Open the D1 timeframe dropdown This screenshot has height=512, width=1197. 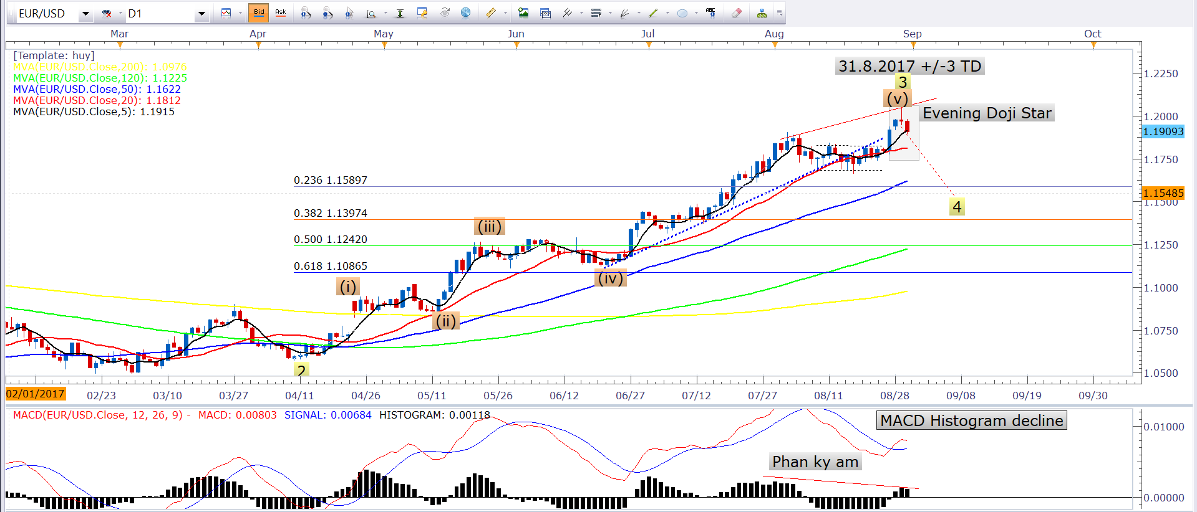pyautogui.click(x=201, y=14)
